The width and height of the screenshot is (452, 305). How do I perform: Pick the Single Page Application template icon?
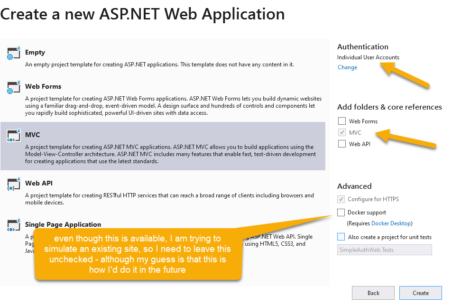14,225
